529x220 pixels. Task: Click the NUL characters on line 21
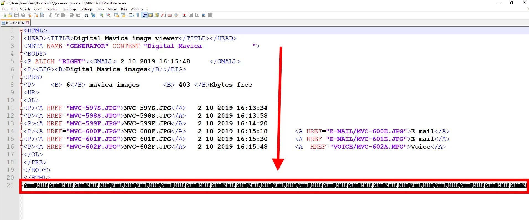(275, 185)
